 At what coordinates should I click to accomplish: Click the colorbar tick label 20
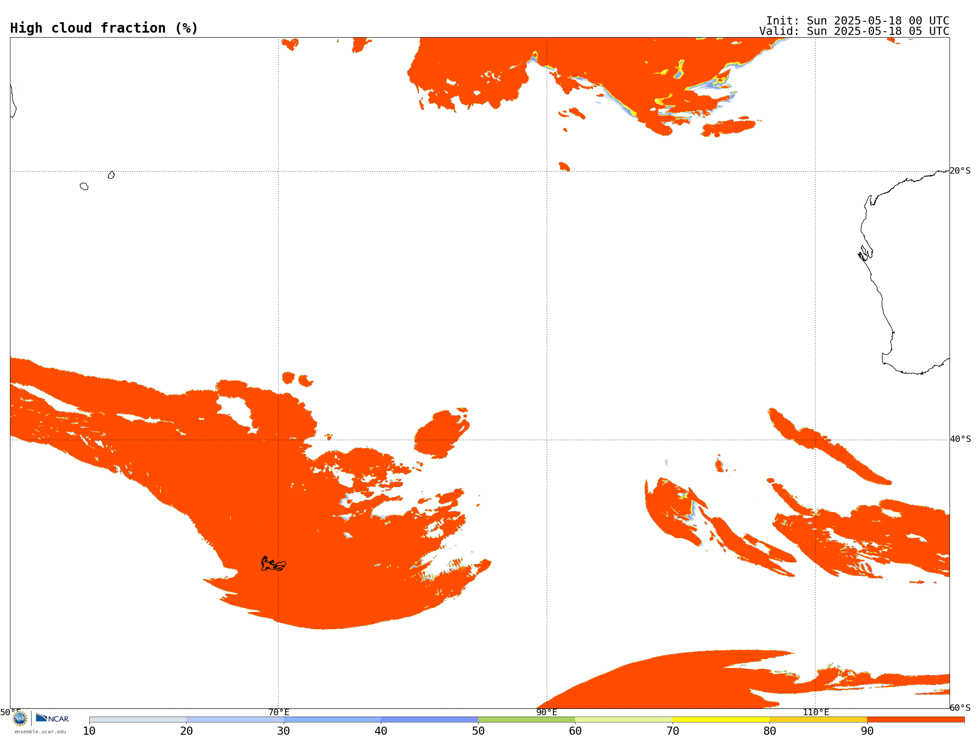coord(186,731)
